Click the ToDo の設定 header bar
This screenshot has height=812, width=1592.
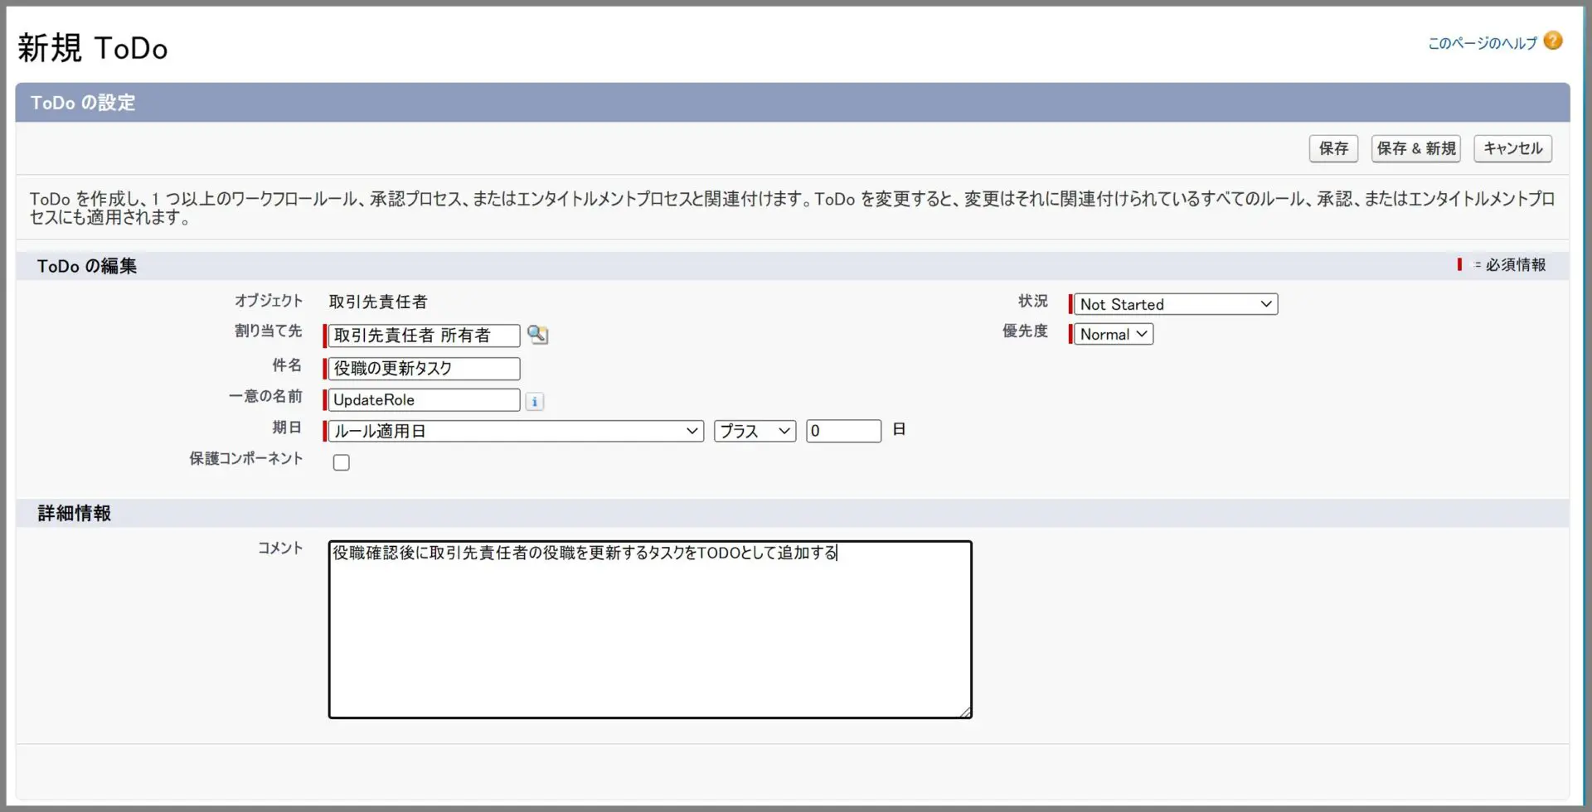(x=792, y=103)
